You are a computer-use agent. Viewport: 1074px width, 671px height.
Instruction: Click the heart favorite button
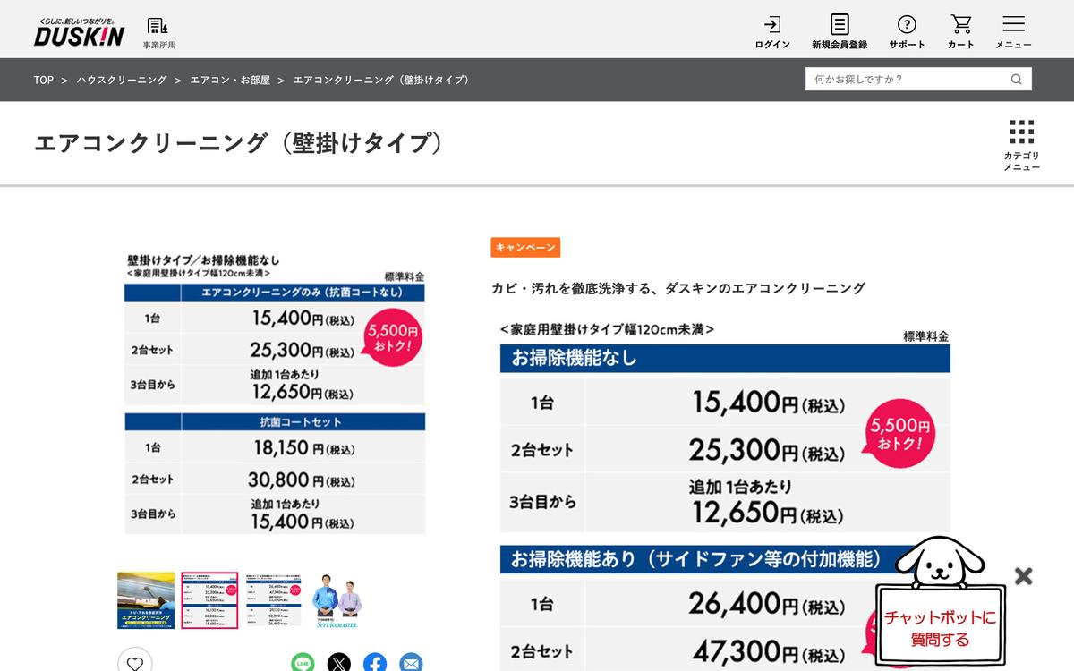[135, 662]
